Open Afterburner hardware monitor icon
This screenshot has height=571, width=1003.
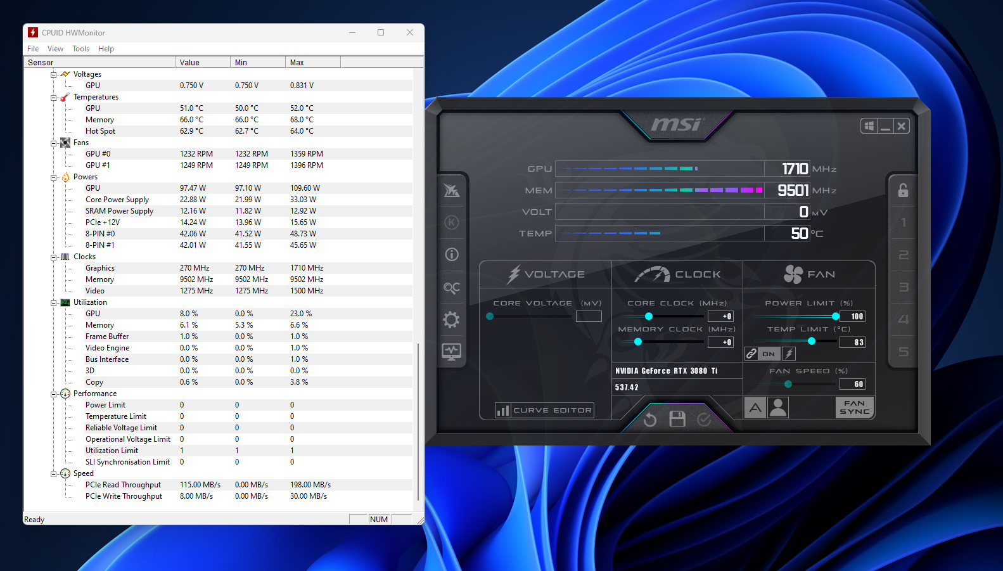452,352
